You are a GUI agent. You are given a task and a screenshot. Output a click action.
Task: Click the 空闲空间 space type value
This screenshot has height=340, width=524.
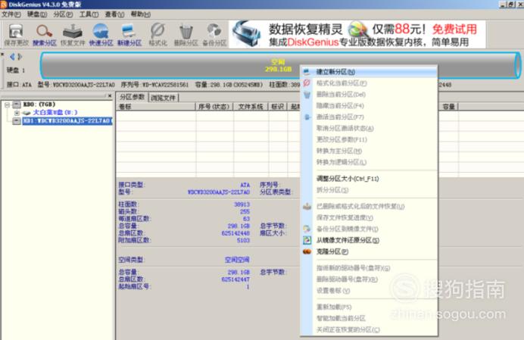click(x=237, y=260)
